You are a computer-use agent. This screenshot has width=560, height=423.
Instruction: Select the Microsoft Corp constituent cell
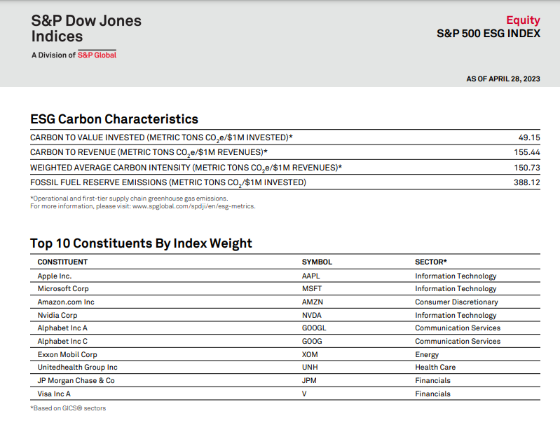(x=63, y=288)
